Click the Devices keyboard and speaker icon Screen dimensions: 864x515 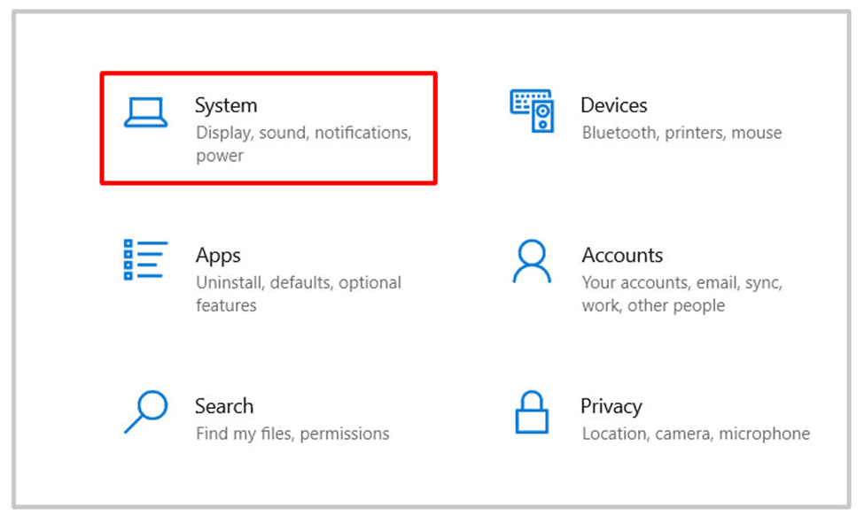point(531,111)
